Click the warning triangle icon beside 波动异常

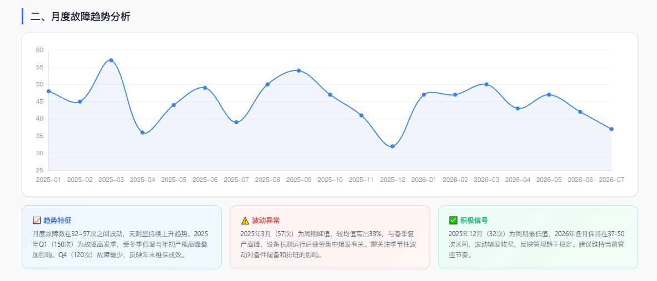[245, 221]
